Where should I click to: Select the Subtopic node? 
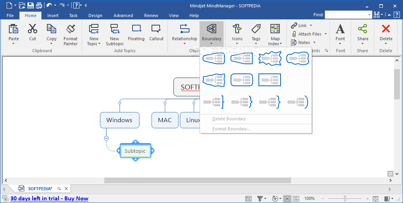(135, 151)
